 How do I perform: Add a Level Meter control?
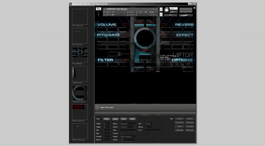click(190, 122)
